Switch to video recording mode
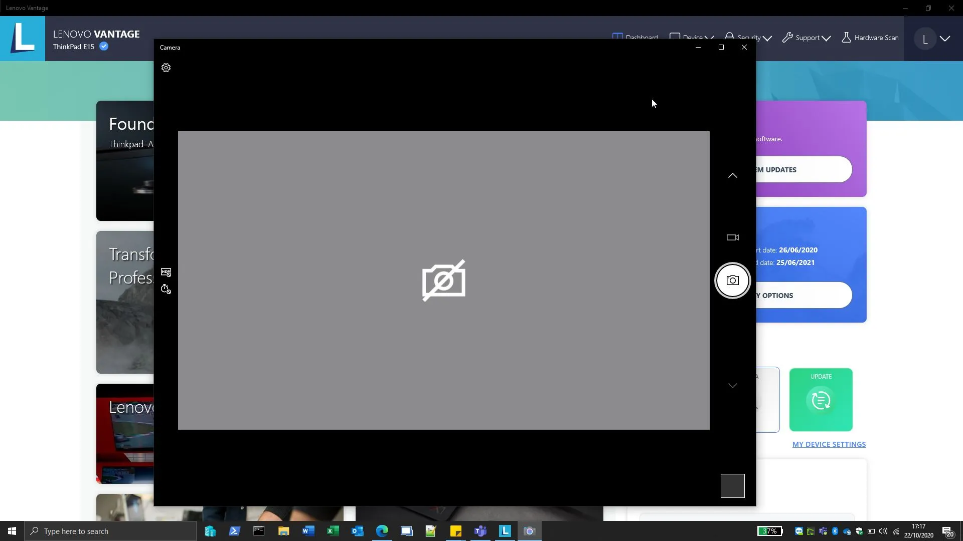The width and height of the screenshot is (963, 541). (732, 237)
